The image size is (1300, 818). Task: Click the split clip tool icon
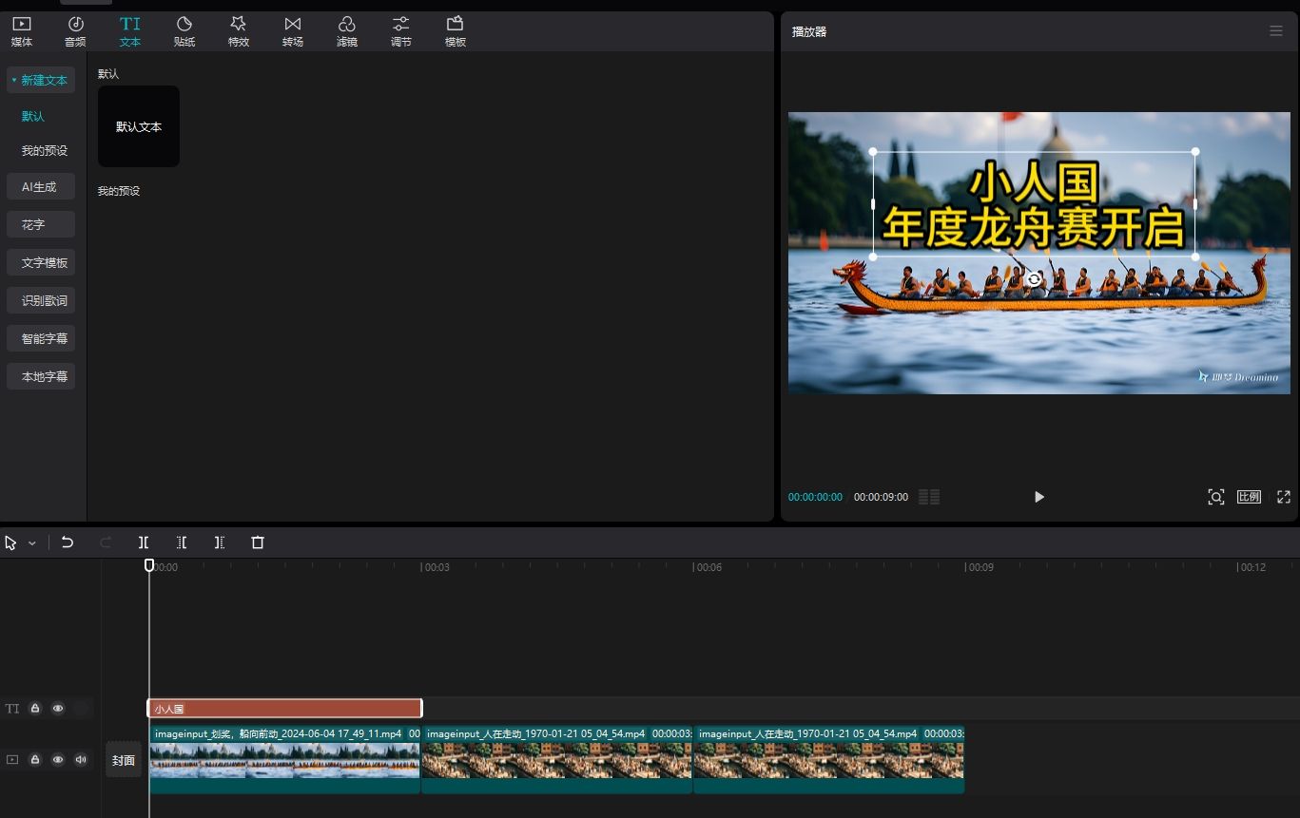tap(144, 542)
